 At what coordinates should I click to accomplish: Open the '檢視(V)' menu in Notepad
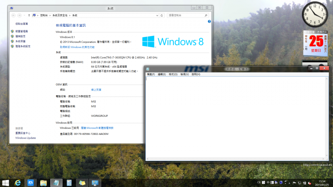(185, 74)
